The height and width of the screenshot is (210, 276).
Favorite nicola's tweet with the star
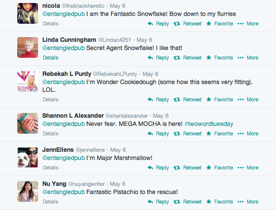(220, 24)
